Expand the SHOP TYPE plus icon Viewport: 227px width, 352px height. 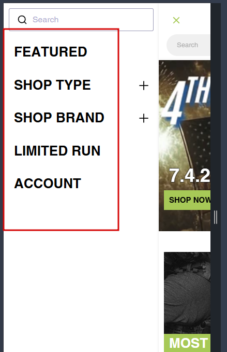[144, 86]
